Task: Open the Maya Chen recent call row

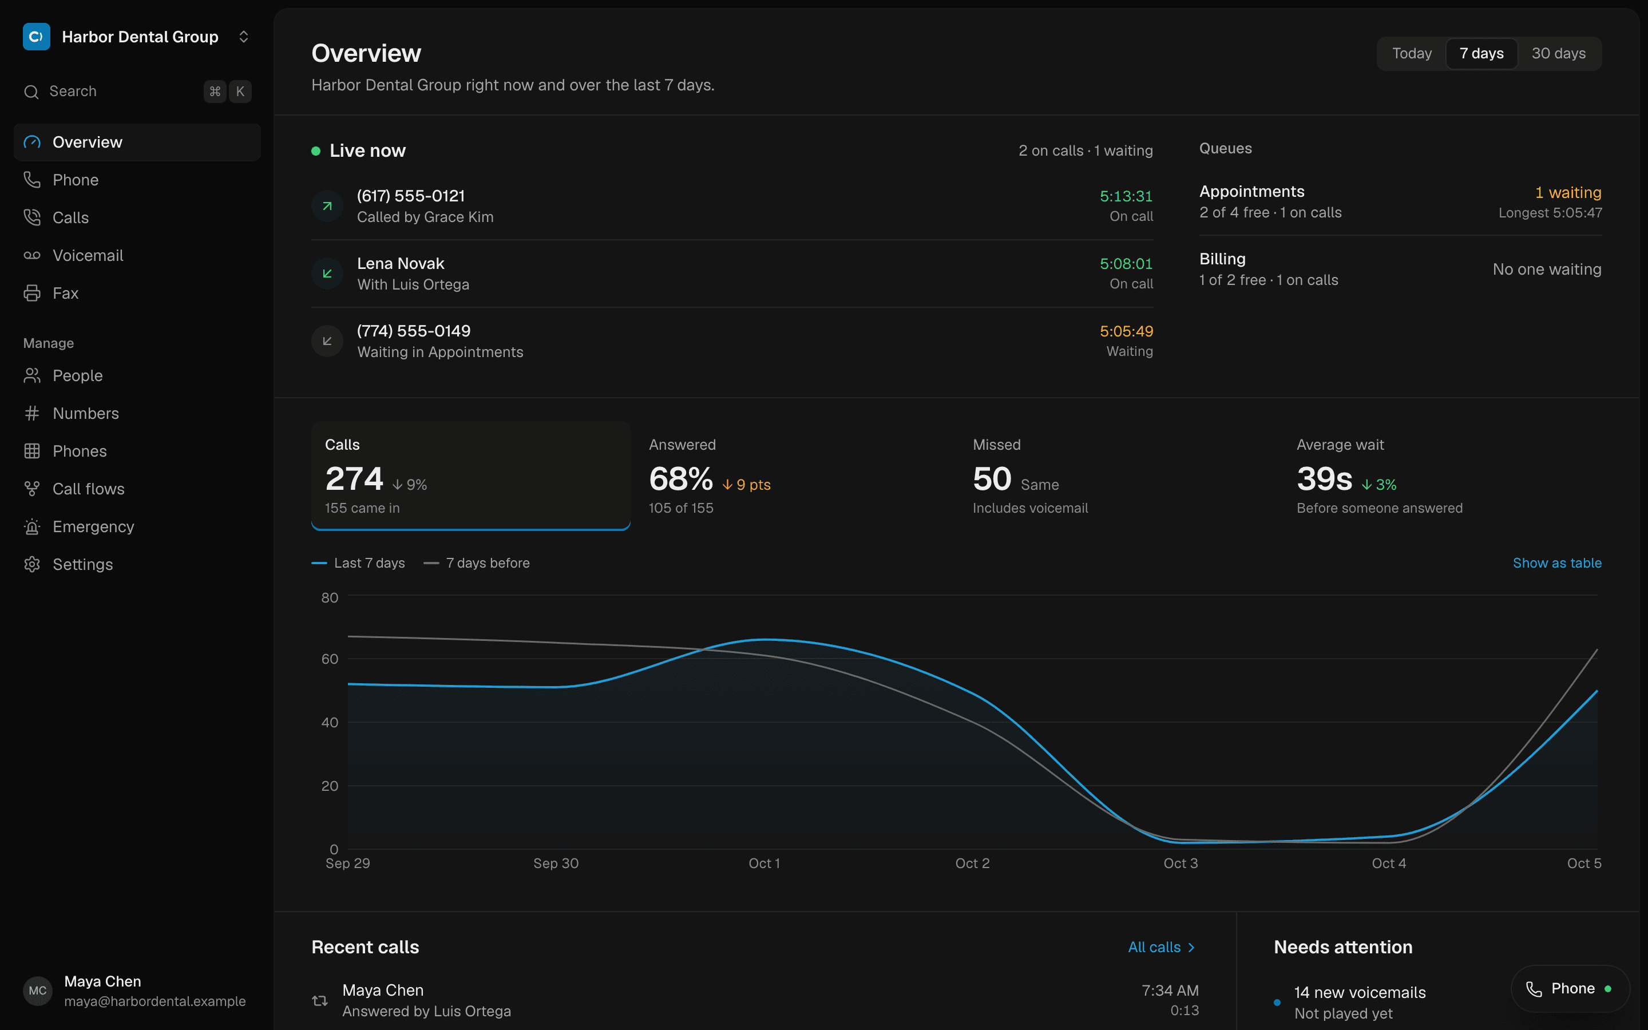Action: pos(755,1001)
